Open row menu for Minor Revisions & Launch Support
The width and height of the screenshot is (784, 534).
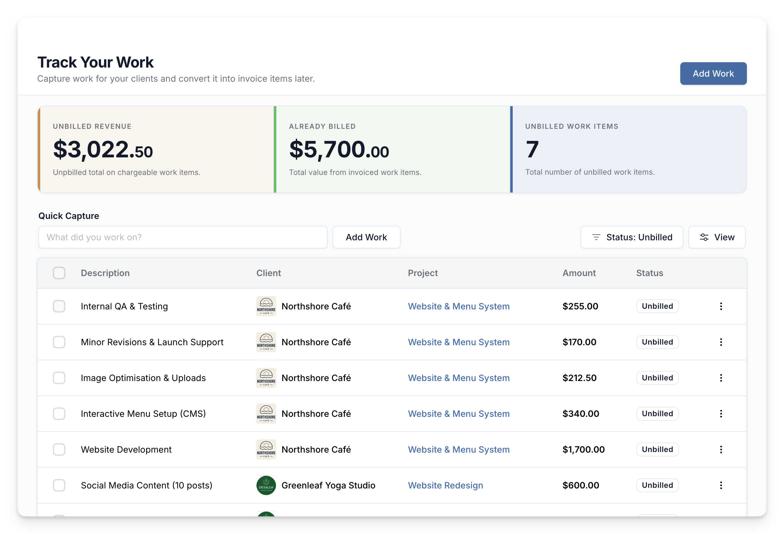721,342
